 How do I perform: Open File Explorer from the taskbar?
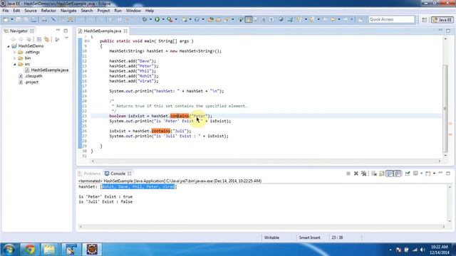[x=49, y=250]
